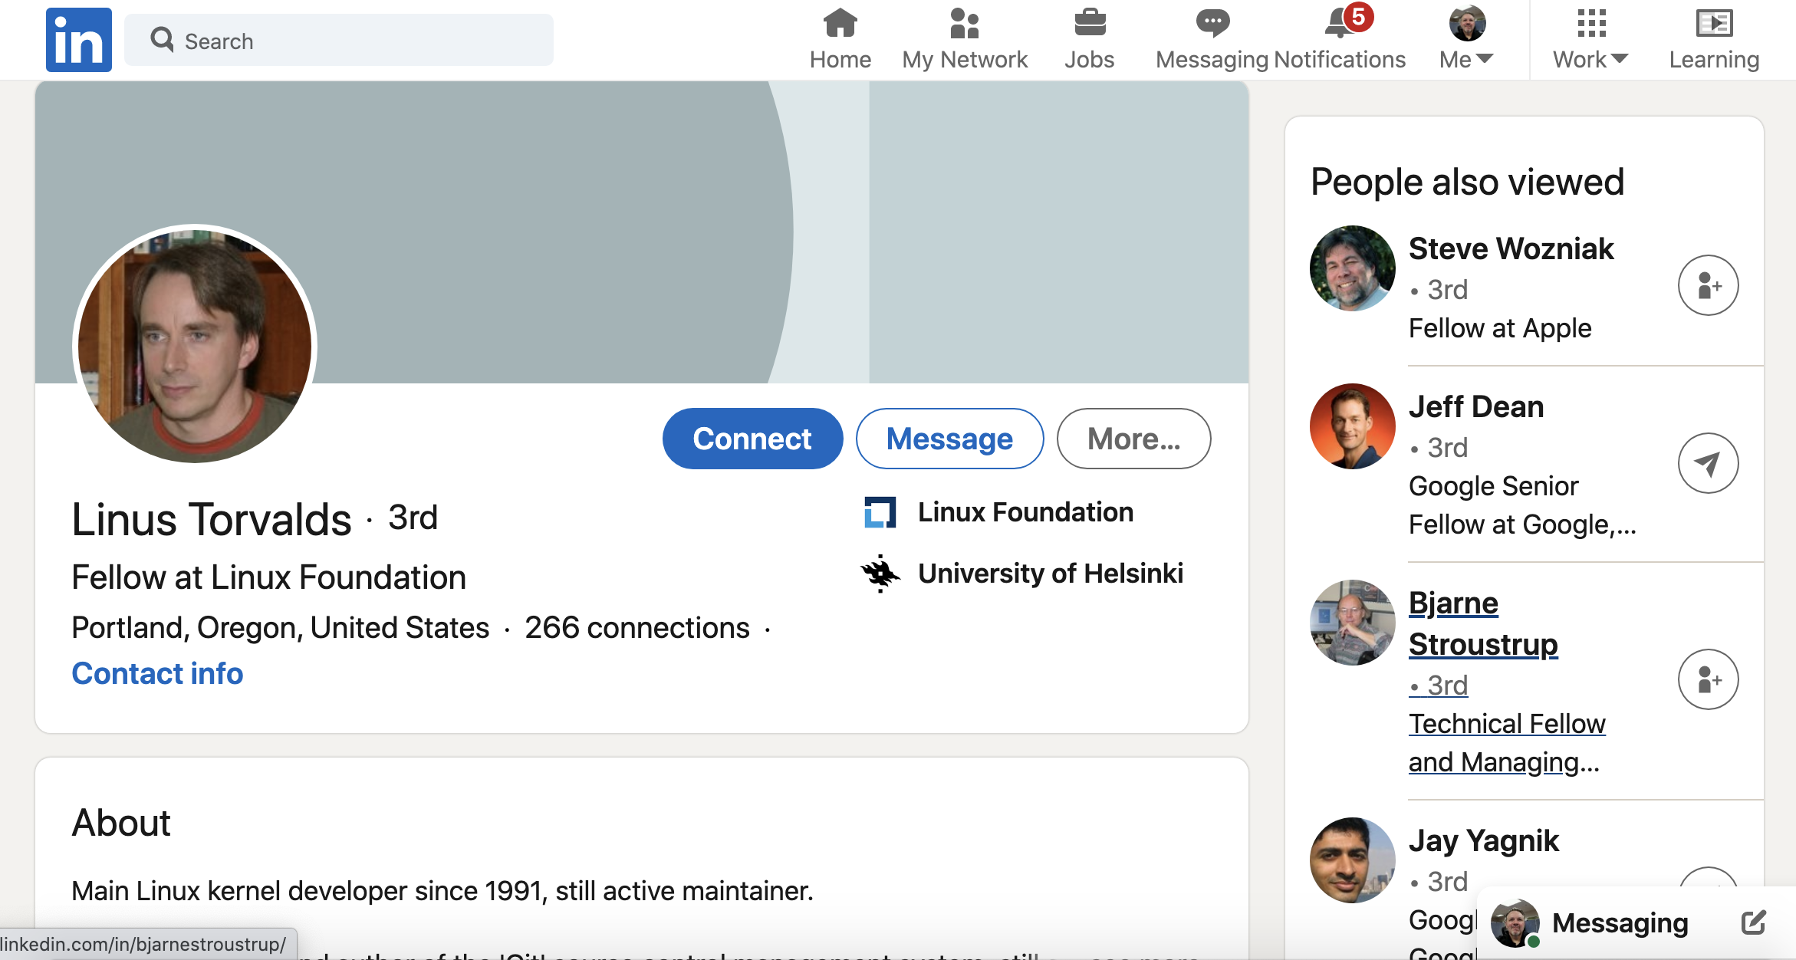Click the LinkedIn logo icon
This screenshot has width=1796, height=960.
coord(79,40)
